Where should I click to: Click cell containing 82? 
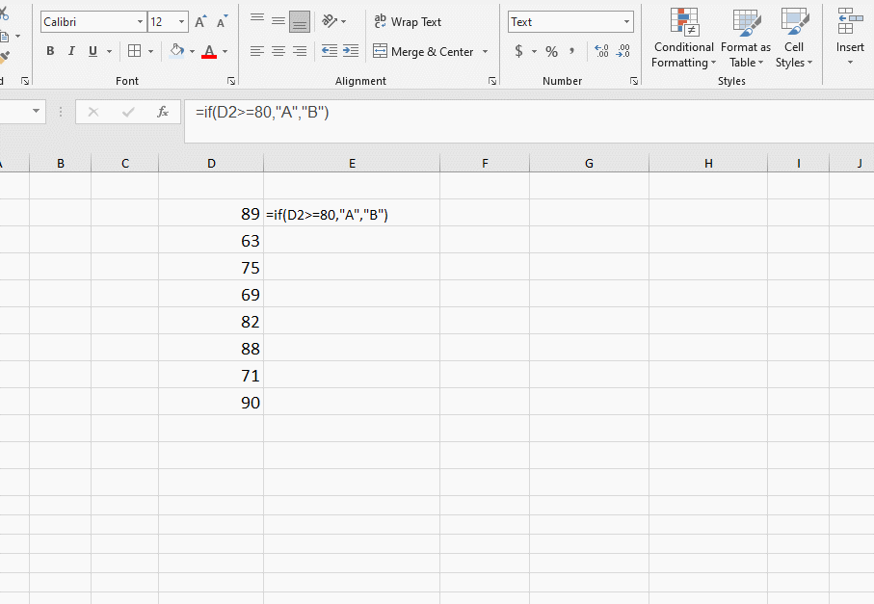click(211, 321)
